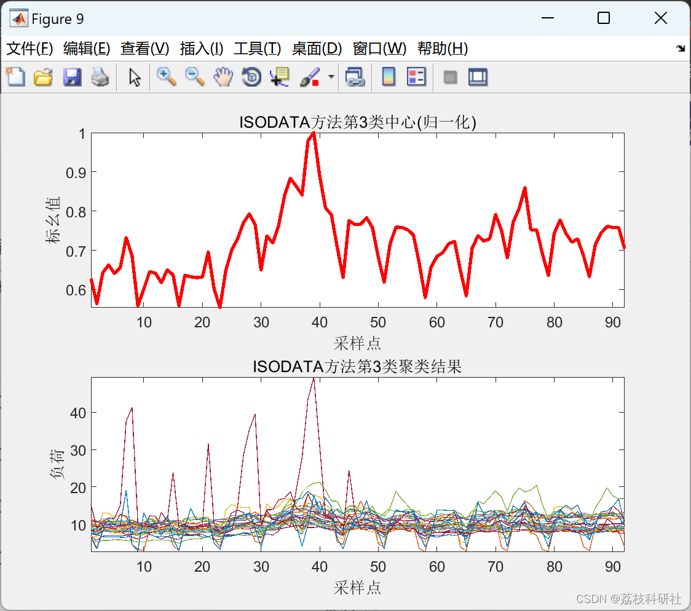Open the 工具(T) menu
This screenshot has width=691, height=611.
pos(258,49)
